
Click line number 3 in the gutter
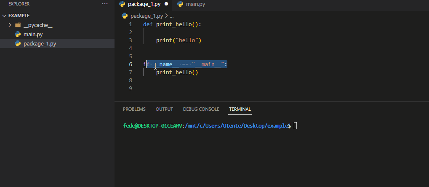click(131, 40)
